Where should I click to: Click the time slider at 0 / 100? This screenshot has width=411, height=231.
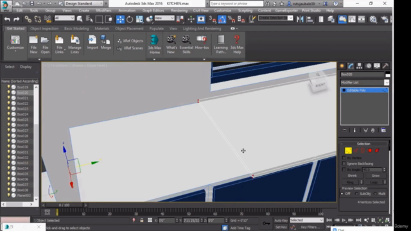64,205
